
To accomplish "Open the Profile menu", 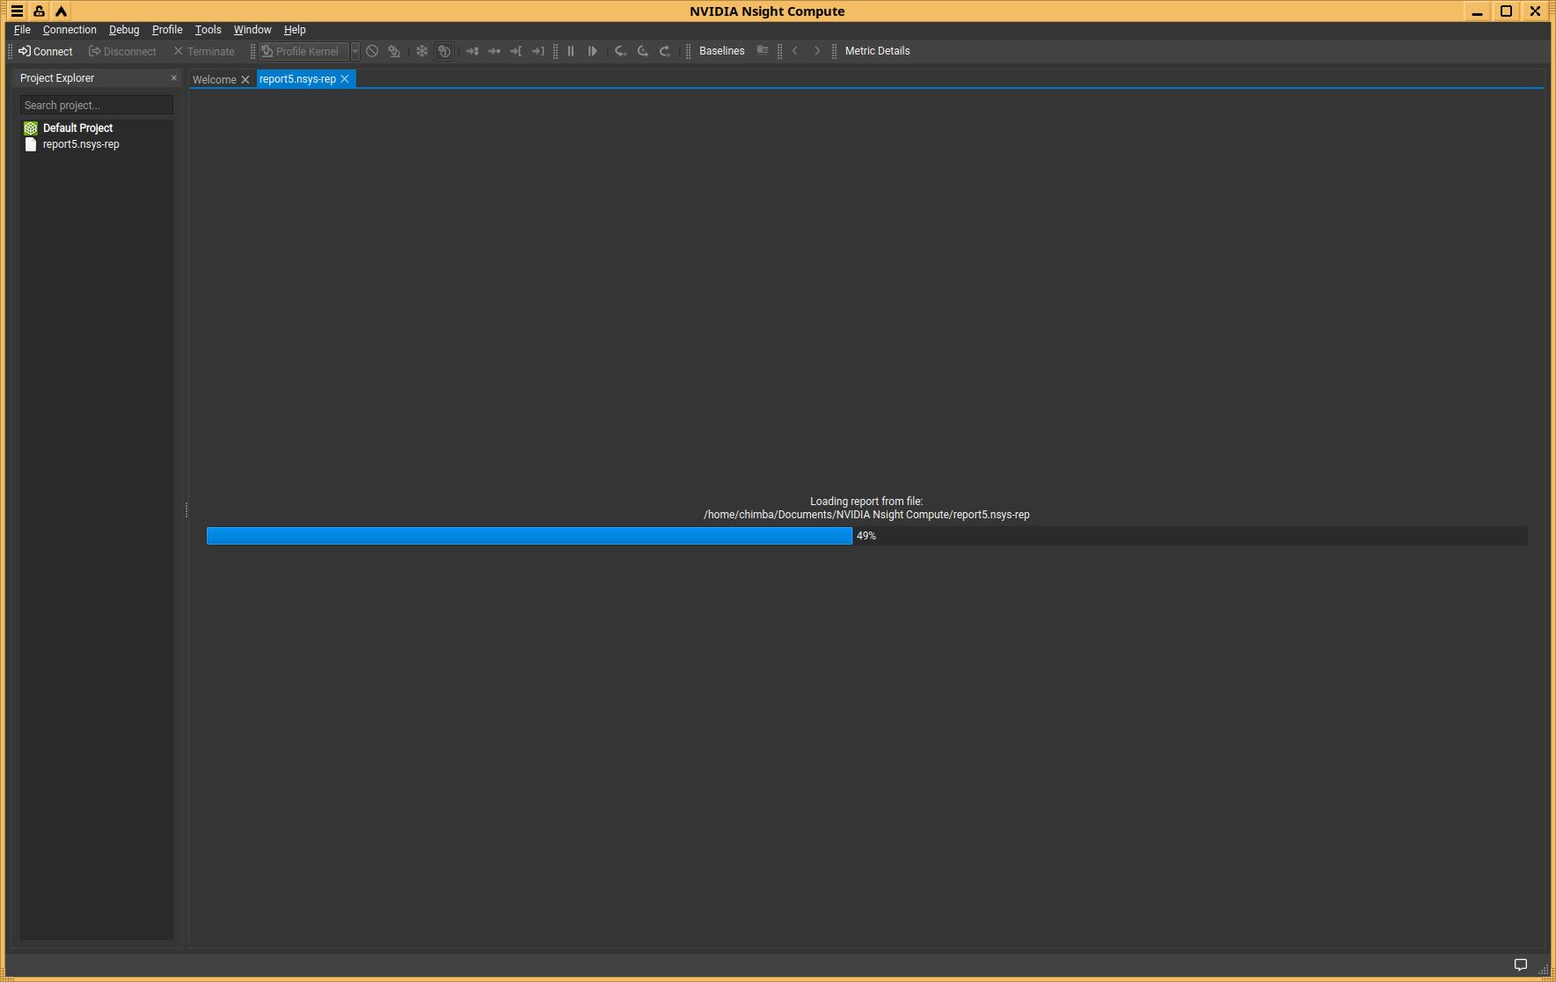I will (167, 30).
